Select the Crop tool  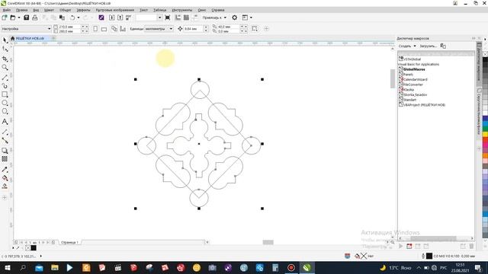point(5,59)
